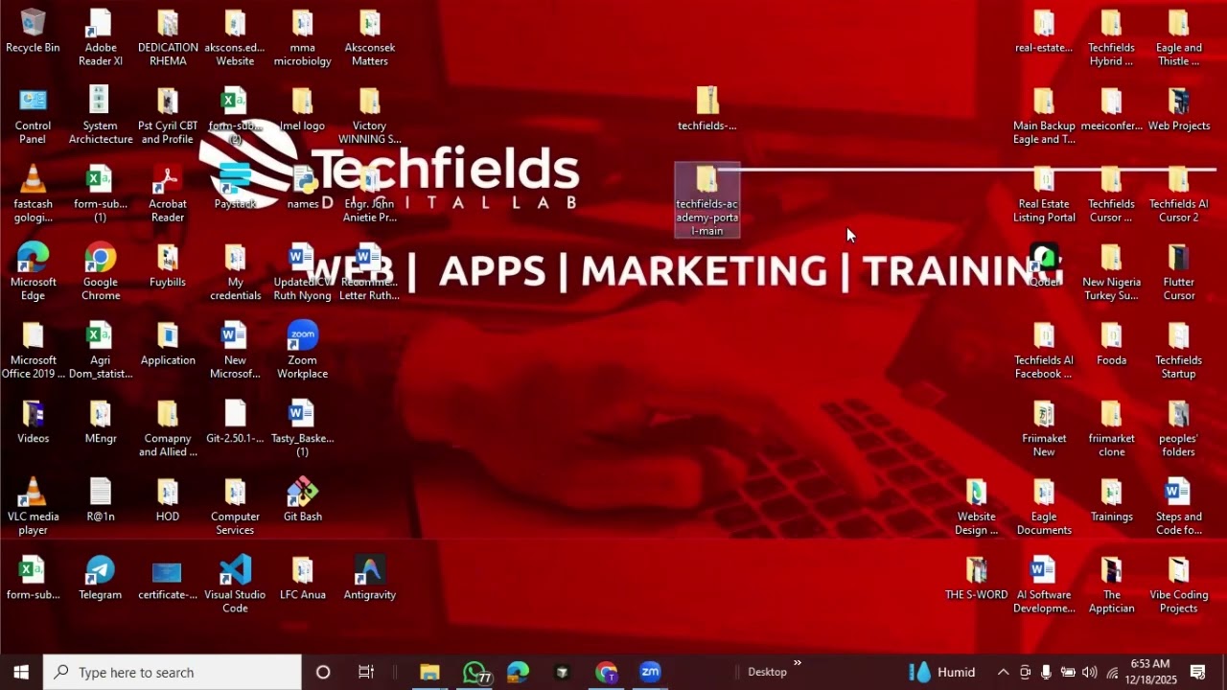1227x690 pixels.
Task: Select the Web Projects folder
Action: [x=1178, y=109]
